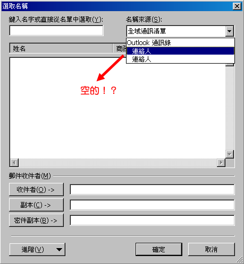Focus the 密件副本 recipients text field
Image resolution: width=244 pixels, height=264 pixels.
point(152,221)
